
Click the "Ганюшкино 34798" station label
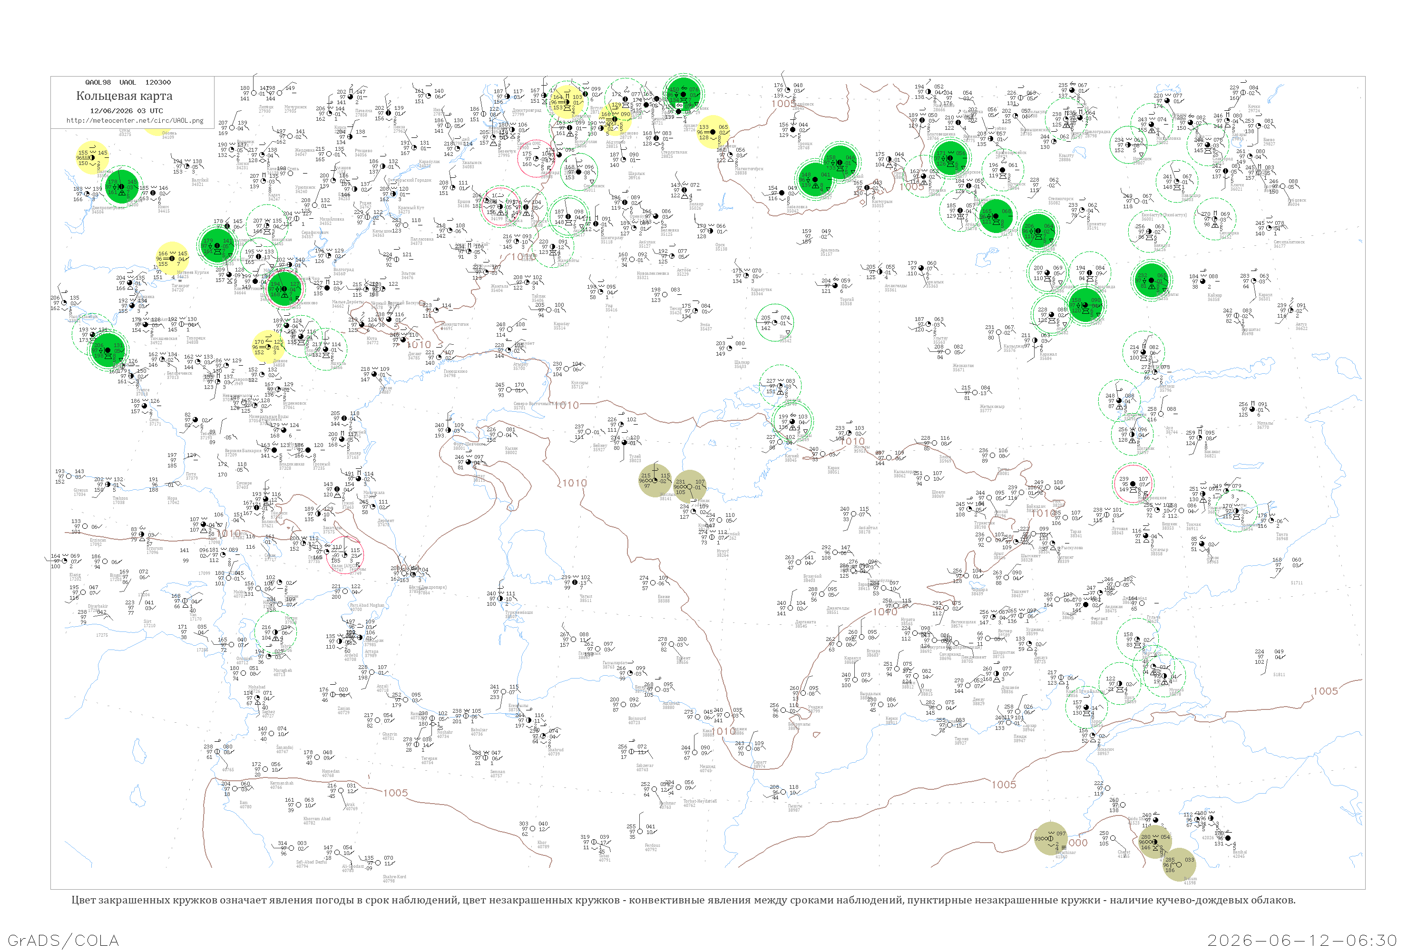455,373
